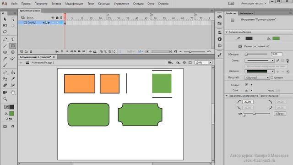The width and height of the screenshot is (293, 165).
Task: Toggle lock all layers icon
Action: [x=57, y=17]
